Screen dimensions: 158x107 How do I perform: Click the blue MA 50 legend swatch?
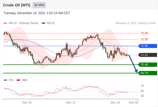click(x=43, y=23)
